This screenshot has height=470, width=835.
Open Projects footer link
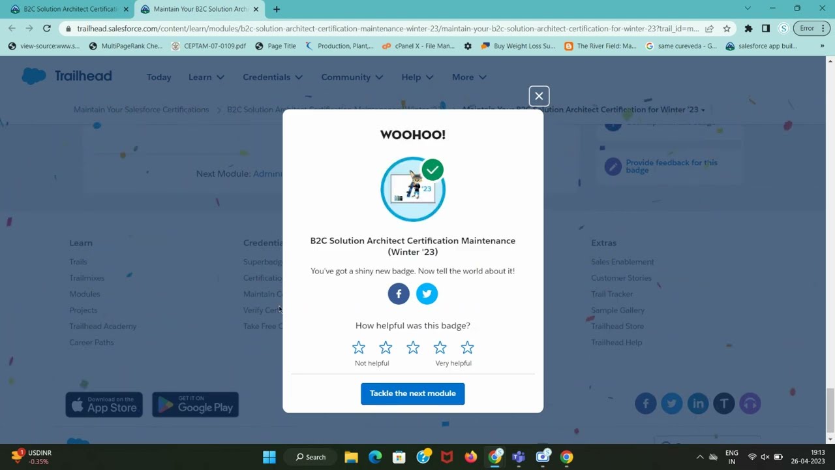pyautogui.click(x=83, y=310)
